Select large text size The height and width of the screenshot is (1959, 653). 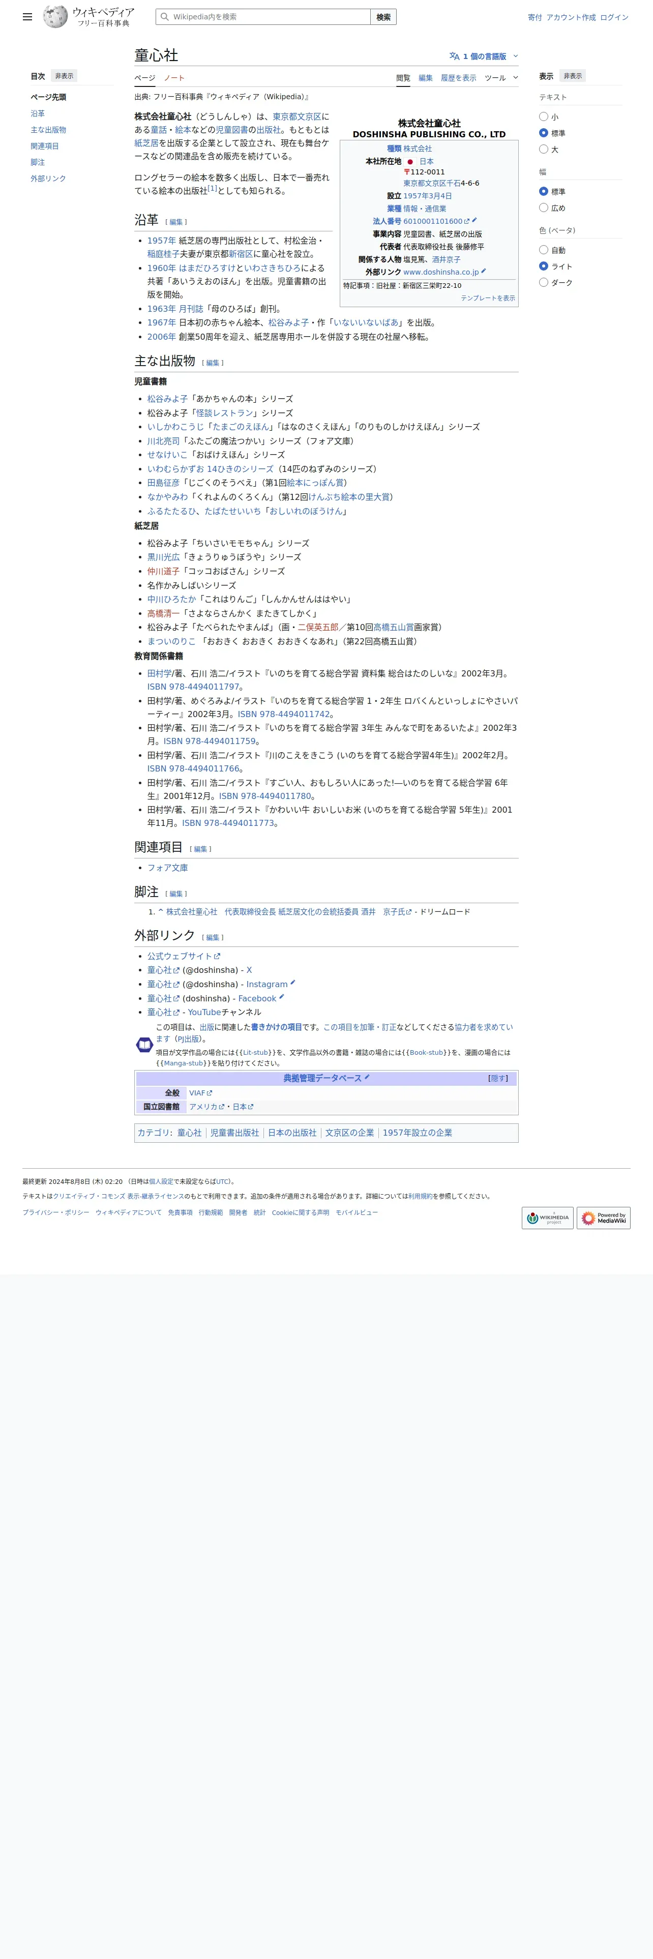544,149
